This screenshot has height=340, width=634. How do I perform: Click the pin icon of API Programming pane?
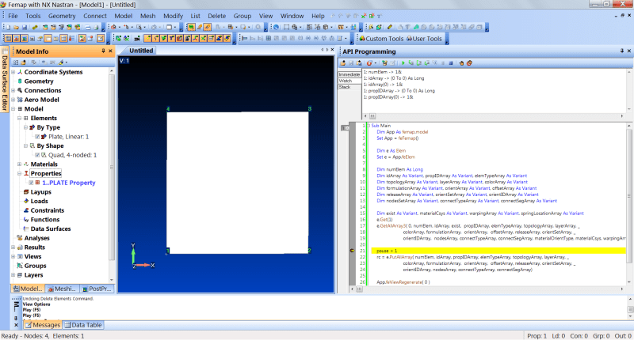point(622,51)
